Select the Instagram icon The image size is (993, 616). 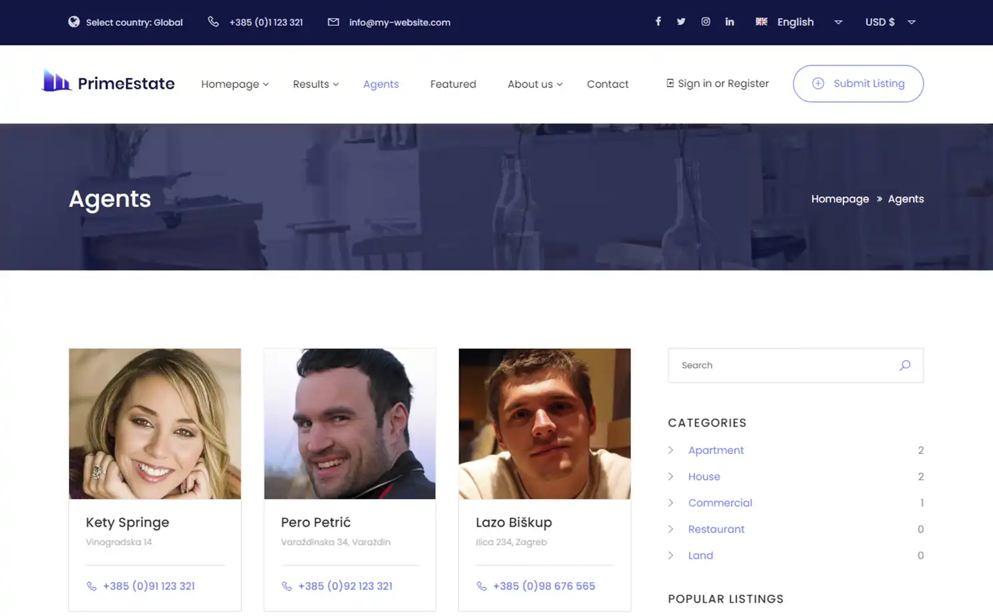(x=706, y=21)
